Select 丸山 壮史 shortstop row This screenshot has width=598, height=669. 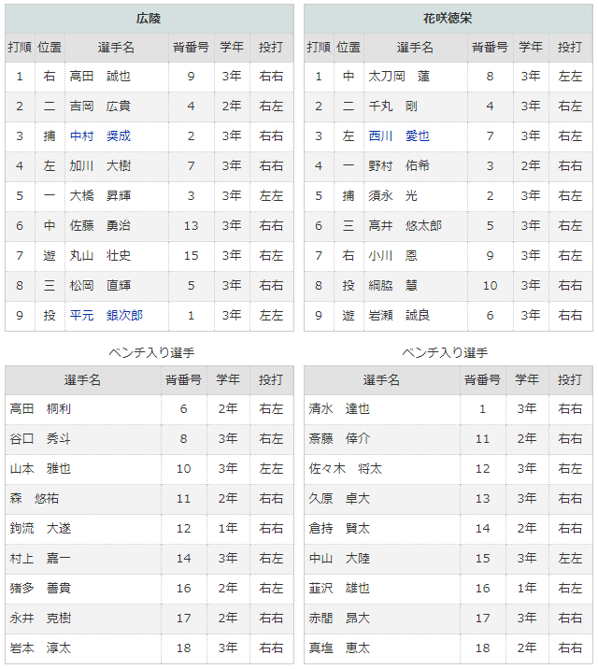click(100, 256)
